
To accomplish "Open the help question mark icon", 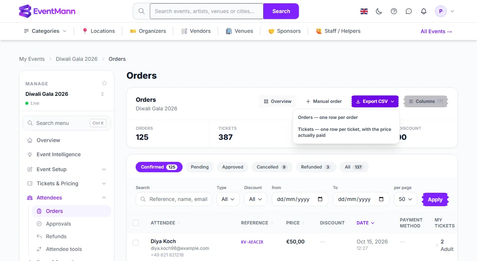I will tap(394, 11).
